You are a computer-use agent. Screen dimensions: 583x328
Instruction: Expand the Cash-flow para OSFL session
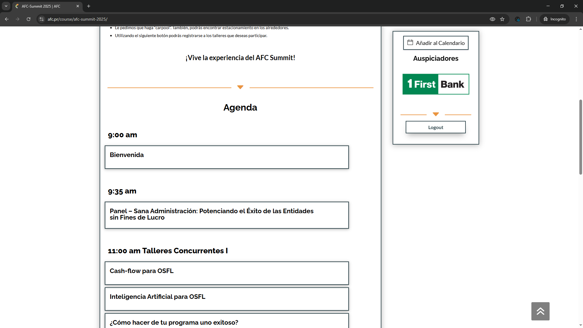tap(227, 273)
